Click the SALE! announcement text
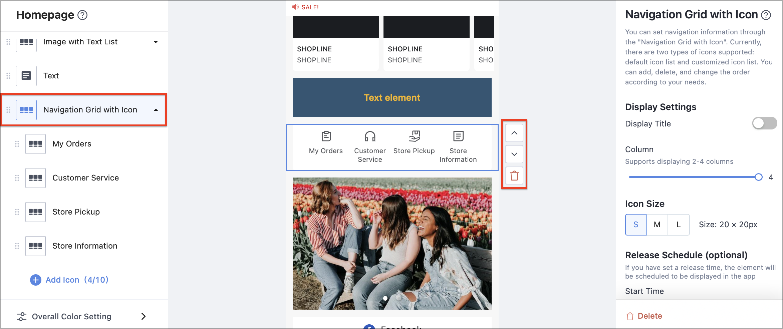Viewport: 783px width, 329px height. pyautogui.click(x=310, y=7)
